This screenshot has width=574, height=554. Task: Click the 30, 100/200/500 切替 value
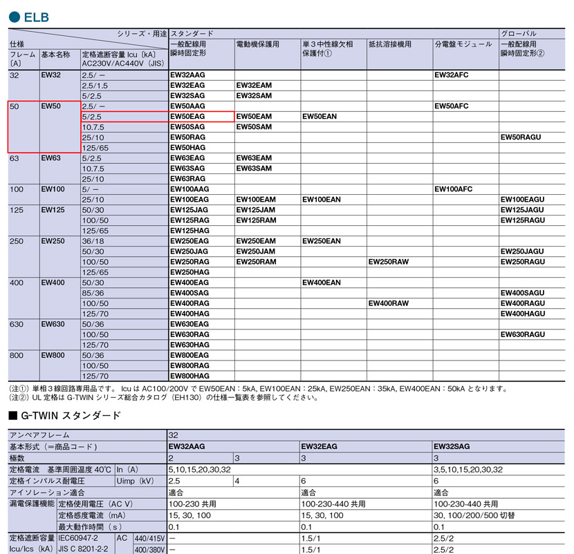[x=474, y=515]
